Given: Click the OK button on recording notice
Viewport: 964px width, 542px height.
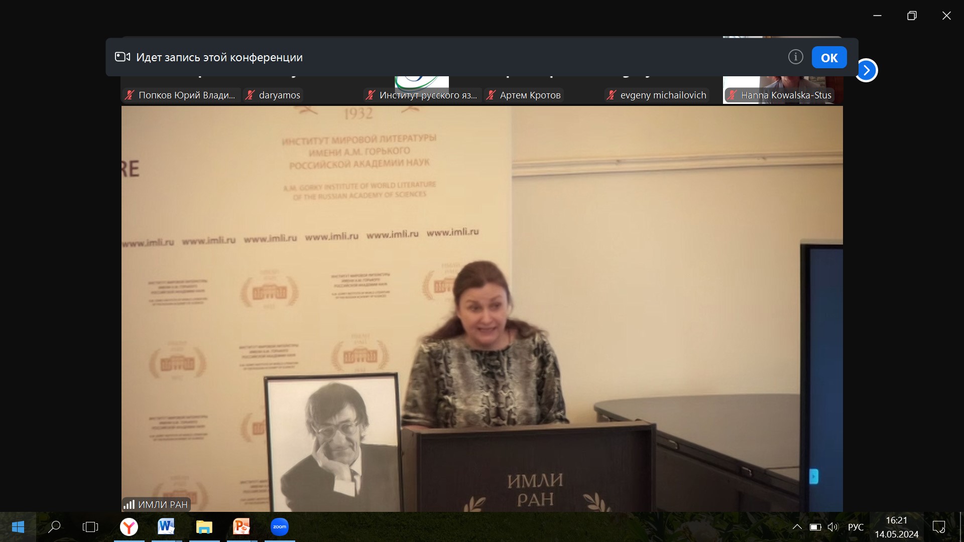Looking at the screenshot, I should tap(829, 58).
